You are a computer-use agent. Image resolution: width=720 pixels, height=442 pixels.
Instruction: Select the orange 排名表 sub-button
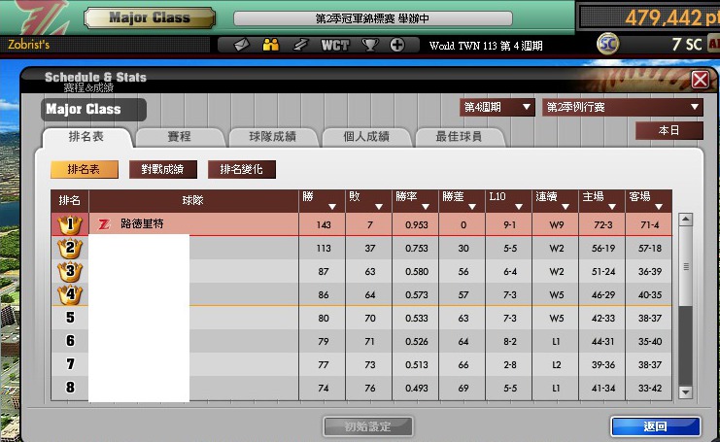click(84, 169)
